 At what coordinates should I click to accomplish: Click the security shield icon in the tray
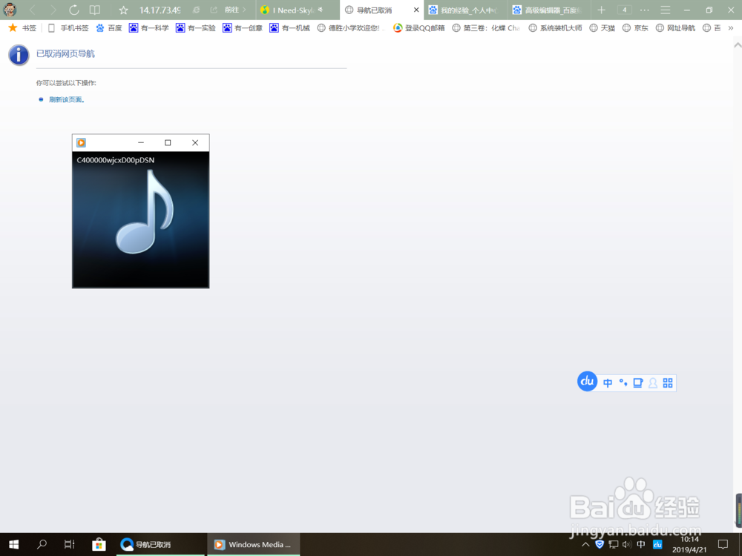point(600,543)
